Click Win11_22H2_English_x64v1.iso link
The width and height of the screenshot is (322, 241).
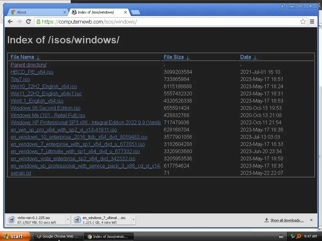(46, 94)
